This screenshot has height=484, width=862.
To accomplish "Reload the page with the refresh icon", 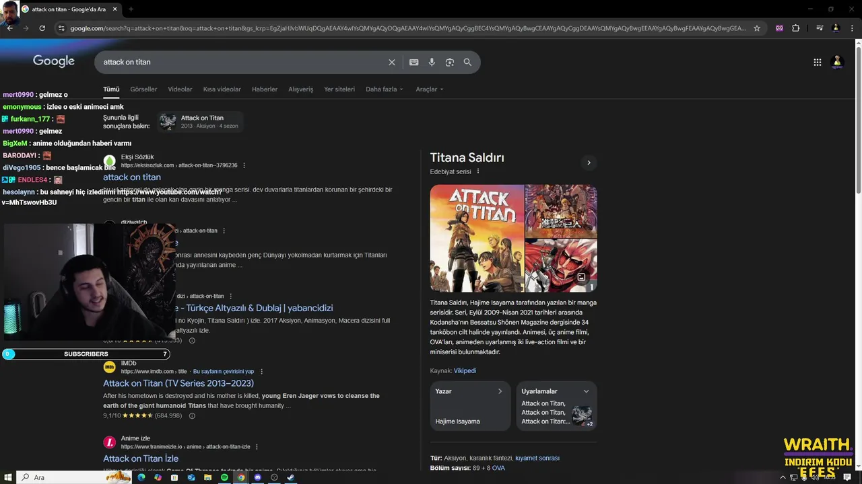I will coord(42,28).
